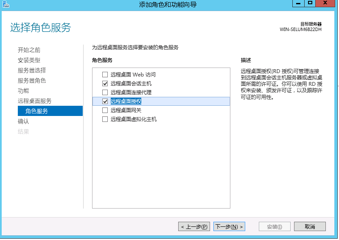Click the 上一步(P) button
The image size is (339, 240).
194,226
